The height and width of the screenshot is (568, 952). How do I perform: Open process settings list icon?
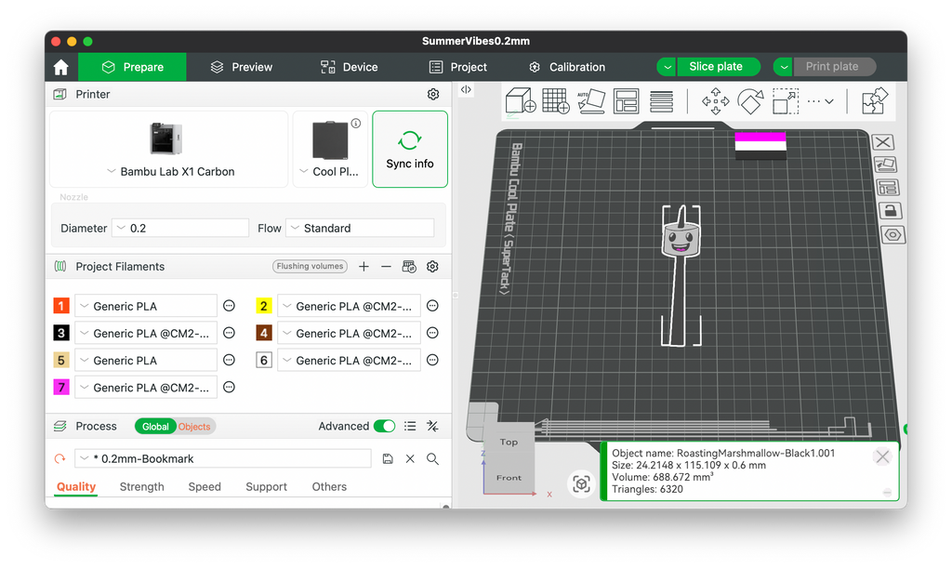[410, 426]
